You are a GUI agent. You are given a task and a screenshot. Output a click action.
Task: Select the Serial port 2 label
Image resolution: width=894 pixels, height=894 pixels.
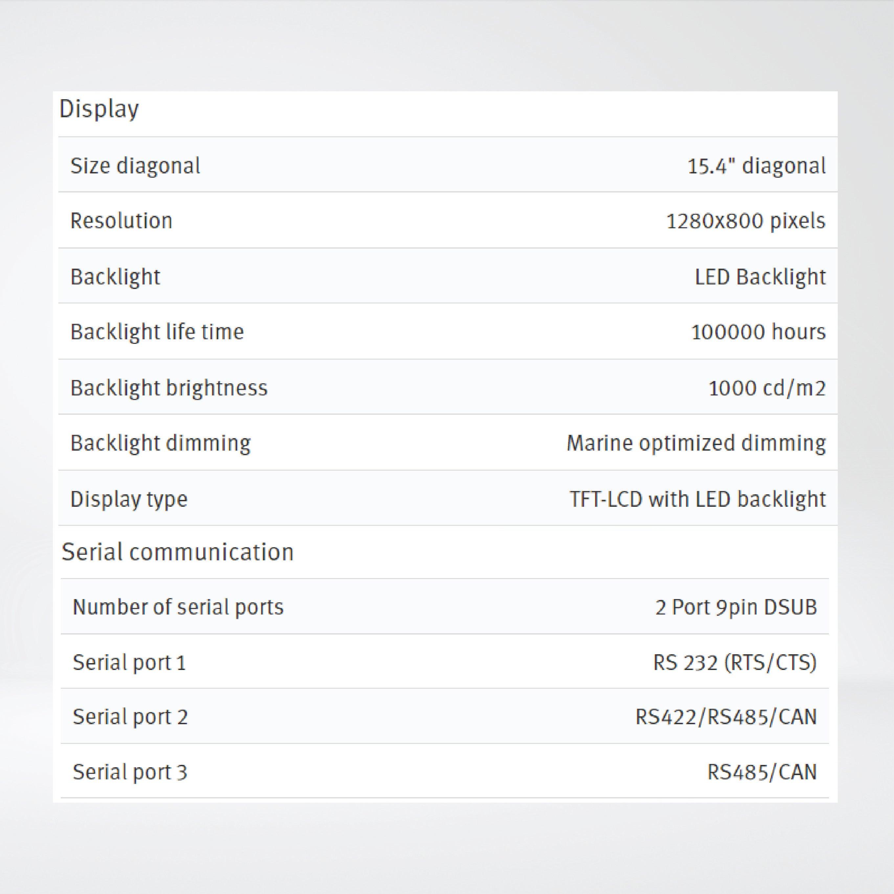(x=130, y=717)
